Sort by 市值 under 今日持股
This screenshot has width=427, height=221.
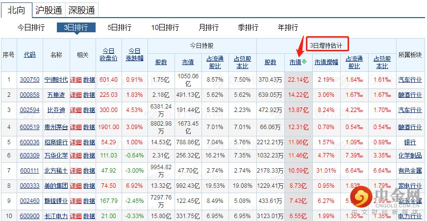point(188,62)
